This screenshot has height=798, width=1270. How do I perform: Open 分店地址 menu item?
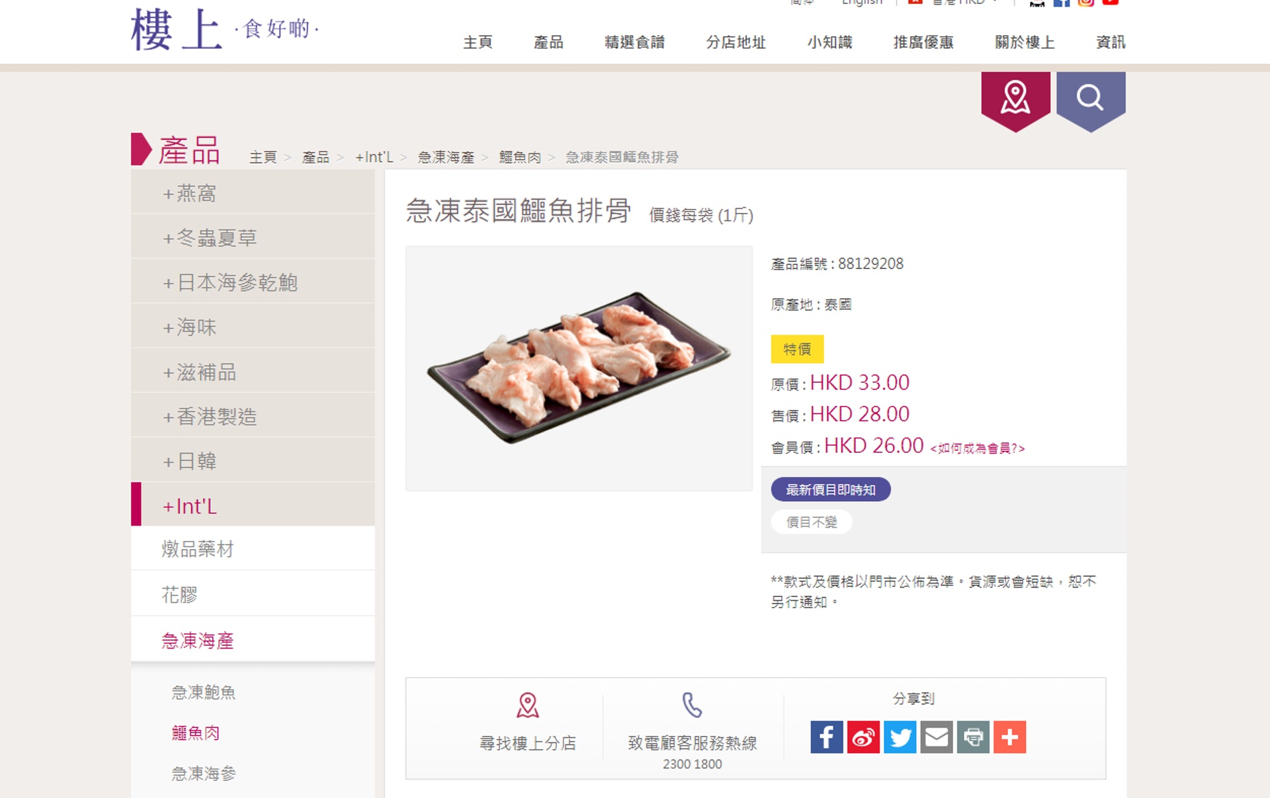736,42
